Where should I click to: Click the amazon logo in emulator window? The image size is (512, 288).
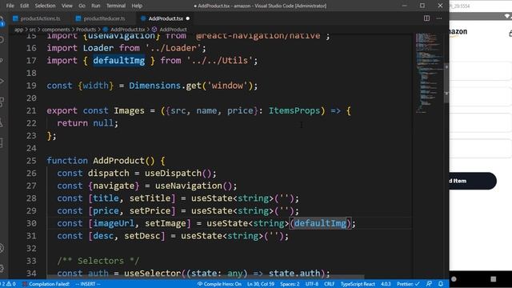458,32
